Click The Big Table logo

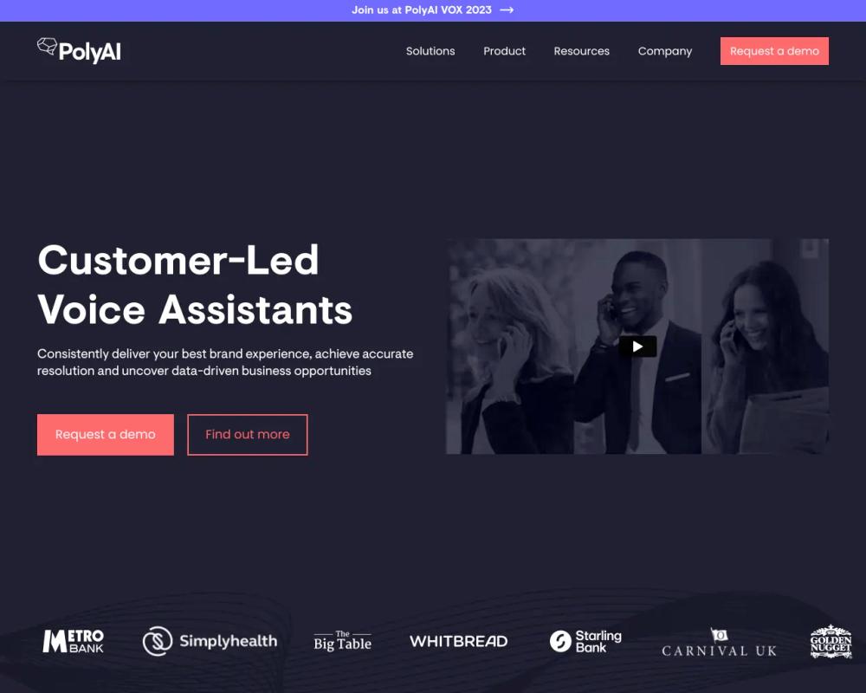coord(342,641)
